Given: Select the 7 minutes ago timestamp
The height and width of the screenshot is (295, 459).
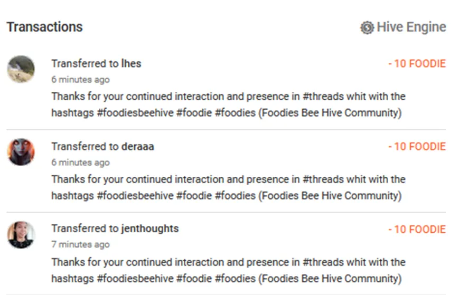Looking at the screenshot, I should pos(80,245).
